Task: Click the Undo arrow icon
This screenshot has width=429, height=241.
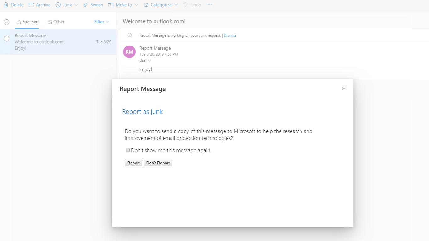Action: coord(186,5)
